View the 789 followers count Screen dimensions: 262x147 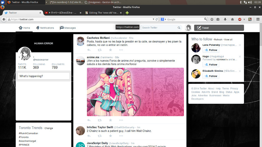pos(58,66)
